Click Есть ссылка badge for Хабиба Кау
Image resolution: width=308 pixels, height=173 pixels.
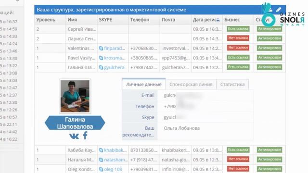pyautogui.click(x=238, y=150)
